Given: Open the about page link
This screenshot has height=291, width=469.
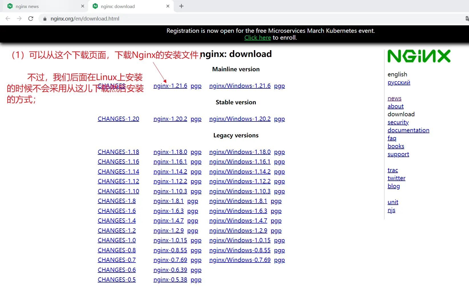Looking at the screenshot, I should point(395,106).
